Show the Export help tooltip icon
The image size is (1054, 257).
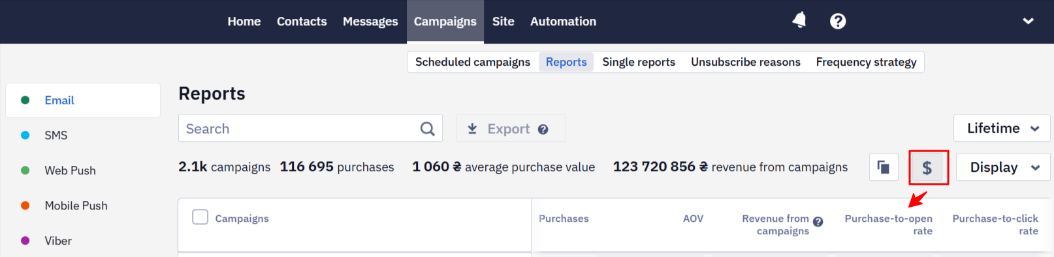pos(543,129)
